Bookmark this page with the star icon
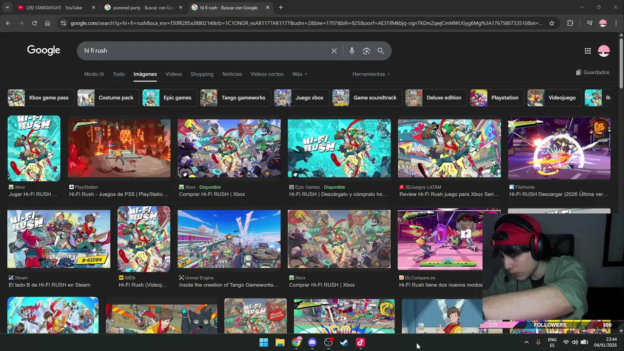The width and height of the screenshot is (624, 351). pos(552,23)
